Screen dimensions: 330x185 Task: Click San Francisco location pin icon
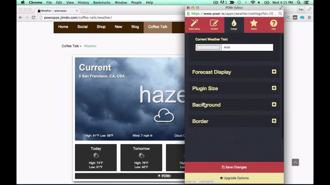(80, 76)
